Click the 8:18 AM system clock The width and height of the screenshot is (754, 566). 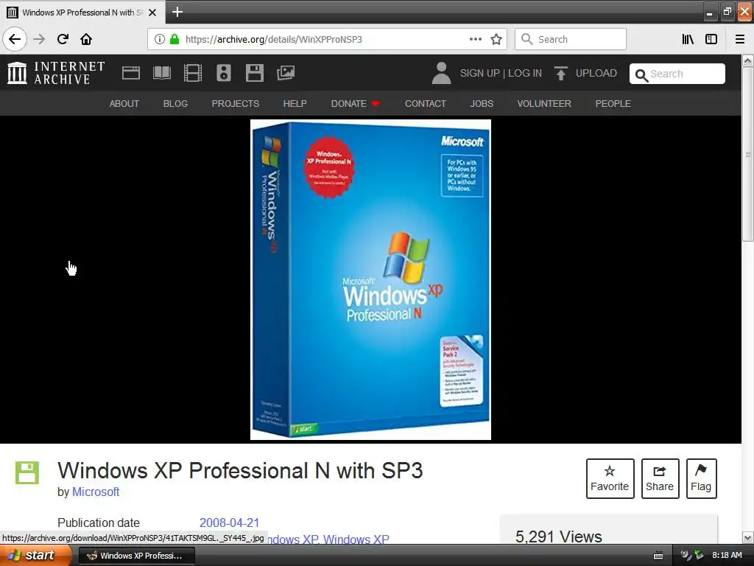[x=727, y=555]
